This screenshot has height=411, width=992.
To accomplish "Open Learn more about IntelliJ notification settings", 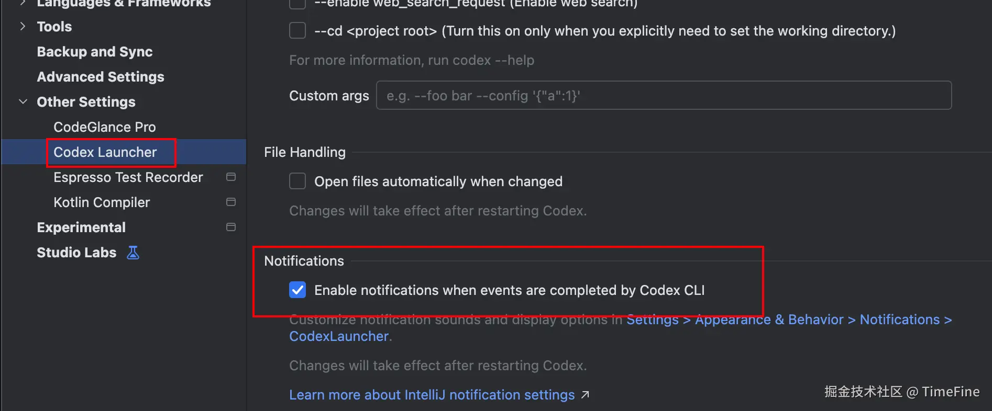I will tap(432, 395).
